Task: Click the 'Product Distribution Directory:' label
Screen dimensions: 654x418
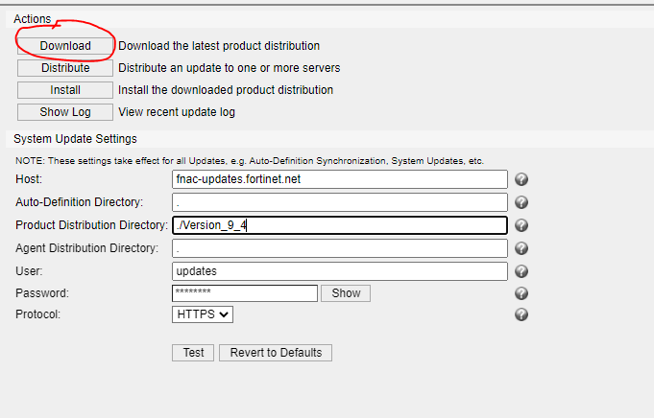Action: pos(91,225)
